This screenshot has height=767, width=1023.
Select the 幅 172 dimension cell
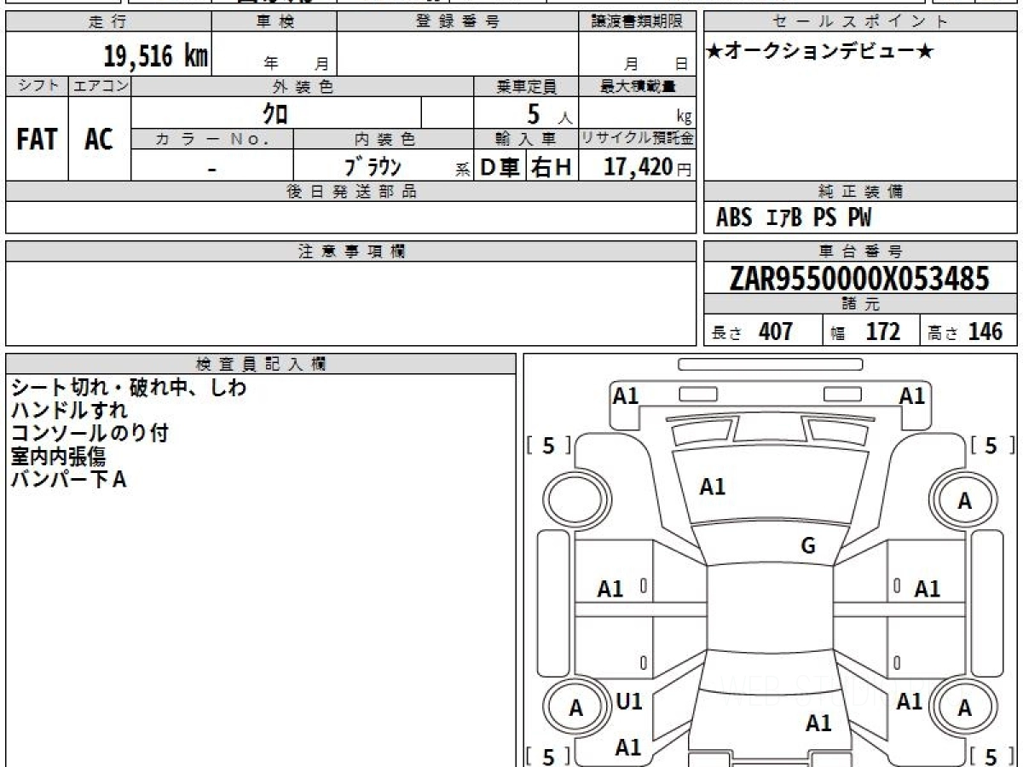870,331
